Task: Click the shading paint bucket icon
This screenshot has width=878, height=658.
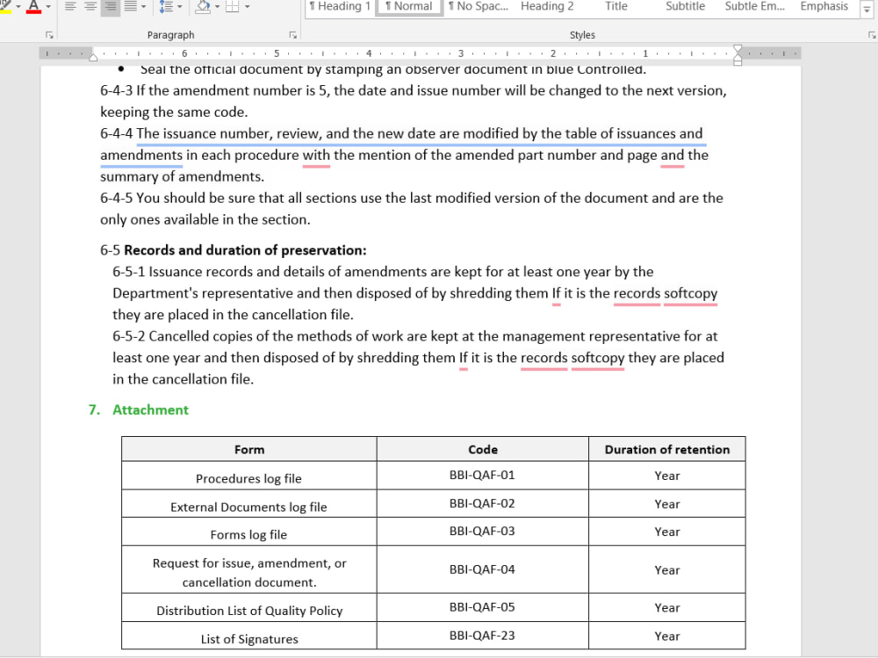Action: pos(204,7)
